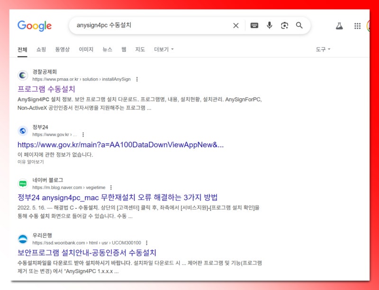Clear the search query with the X icon
The height and width of the screenshot is (290, 379).
pos(235,26)
